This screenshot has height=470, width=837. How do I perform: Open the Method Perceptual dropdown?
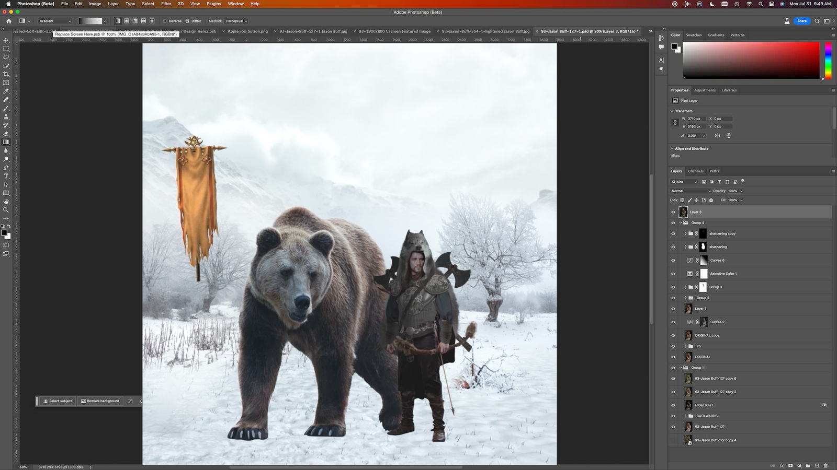[236, 21]
